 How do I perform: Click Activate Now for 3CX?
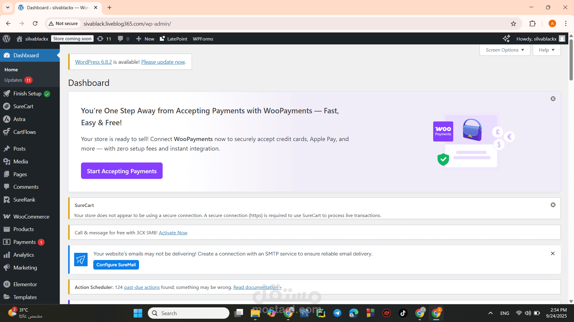pos(173,233)
